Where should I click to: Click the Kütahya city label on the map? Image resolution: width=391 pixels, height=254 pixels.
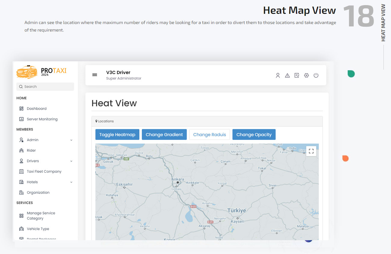click(112, 195)
